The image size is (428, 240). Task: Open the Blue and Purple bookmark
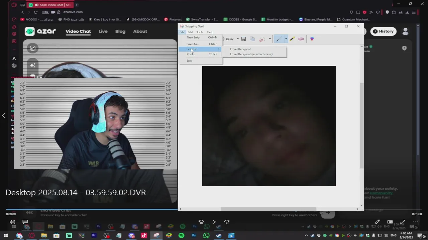(316, 19)
